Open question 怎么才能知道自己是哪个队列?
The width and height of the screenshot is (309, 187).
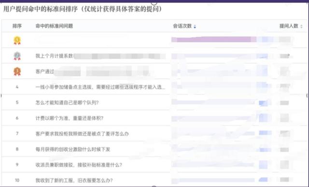pyautogui.click(x=67, y=102)
